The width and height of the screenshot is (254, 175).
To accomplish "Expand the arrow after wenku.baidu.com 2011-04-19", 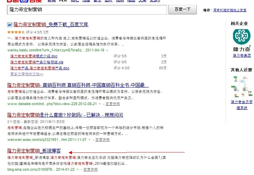I will coord(107,50).
